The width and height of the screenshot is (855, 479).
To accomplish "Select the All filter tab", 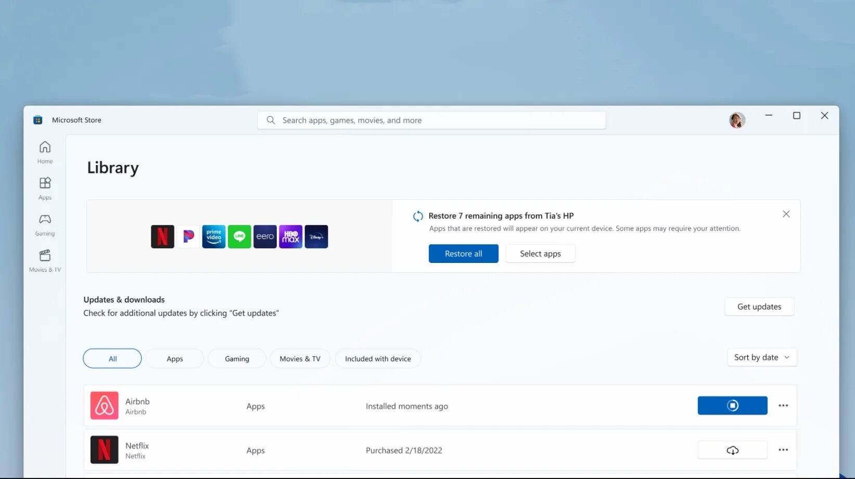I will pos(112,359).
